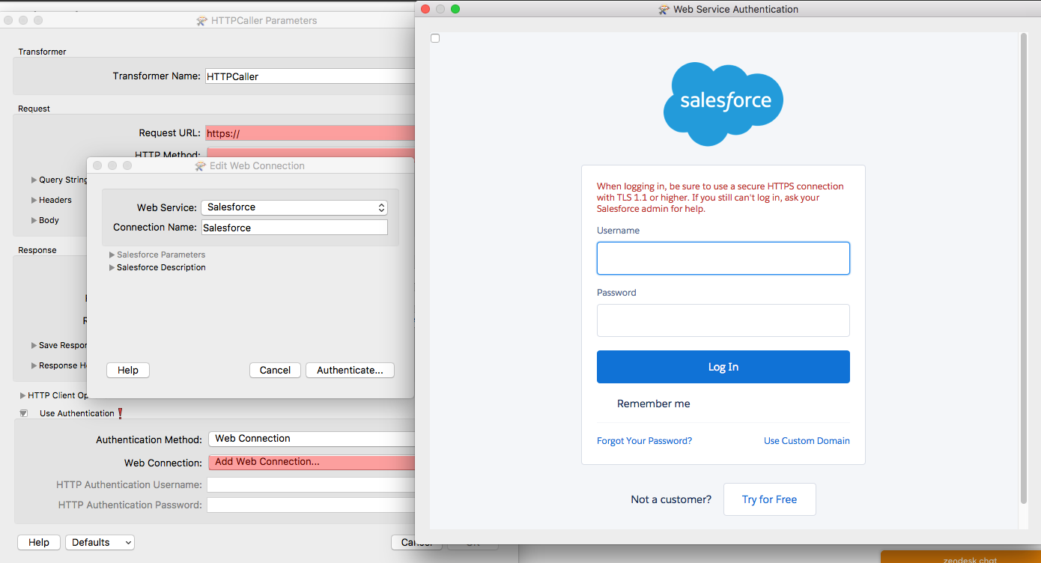The width and height of the screenshot is (1041, 563).
Task: Open the Use Custom Domain link
Action: coord(807,441)
